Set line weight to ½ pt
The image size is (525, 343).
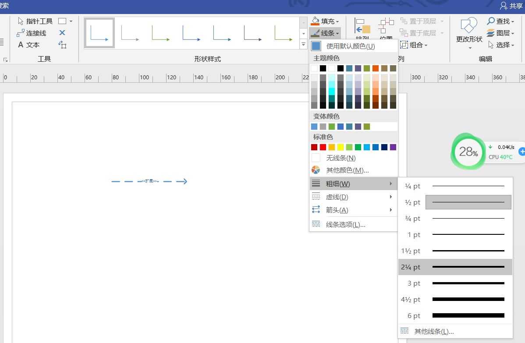click(455, 202)
